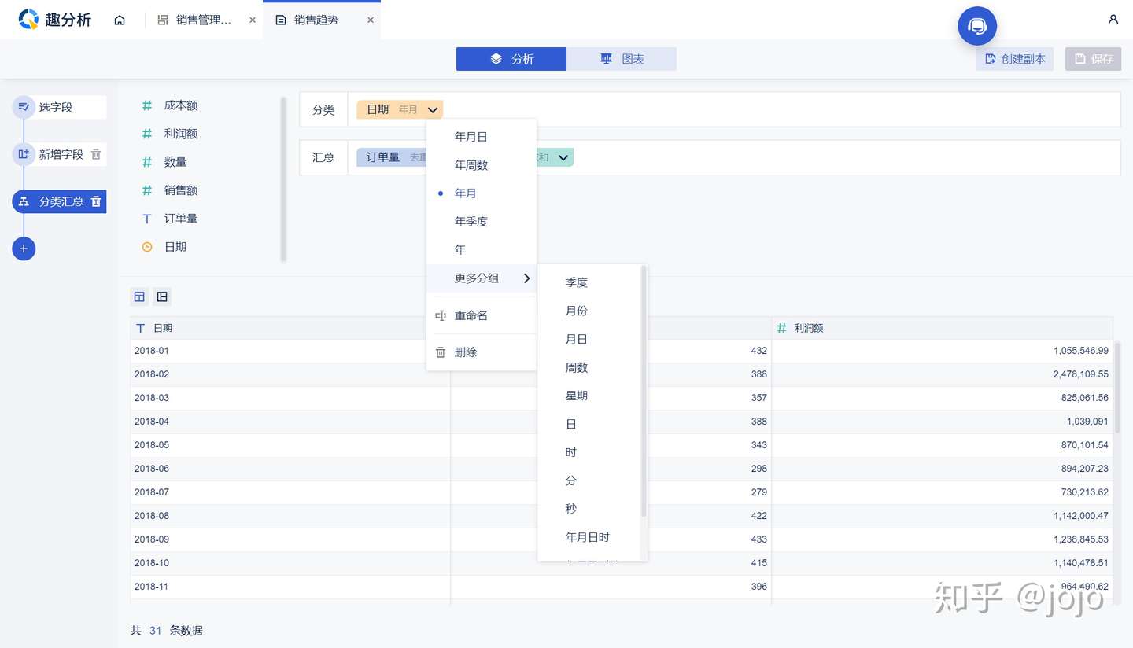Delete the 新增字段 step with trash icon
The width and height of the screenshot is (1133, 648).
(96, 154)
